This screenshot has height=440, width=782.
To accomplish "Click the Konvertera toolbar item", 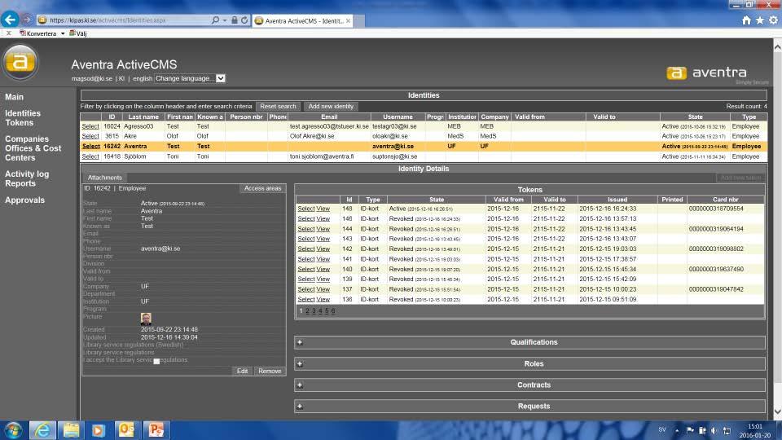I will 38,33.
